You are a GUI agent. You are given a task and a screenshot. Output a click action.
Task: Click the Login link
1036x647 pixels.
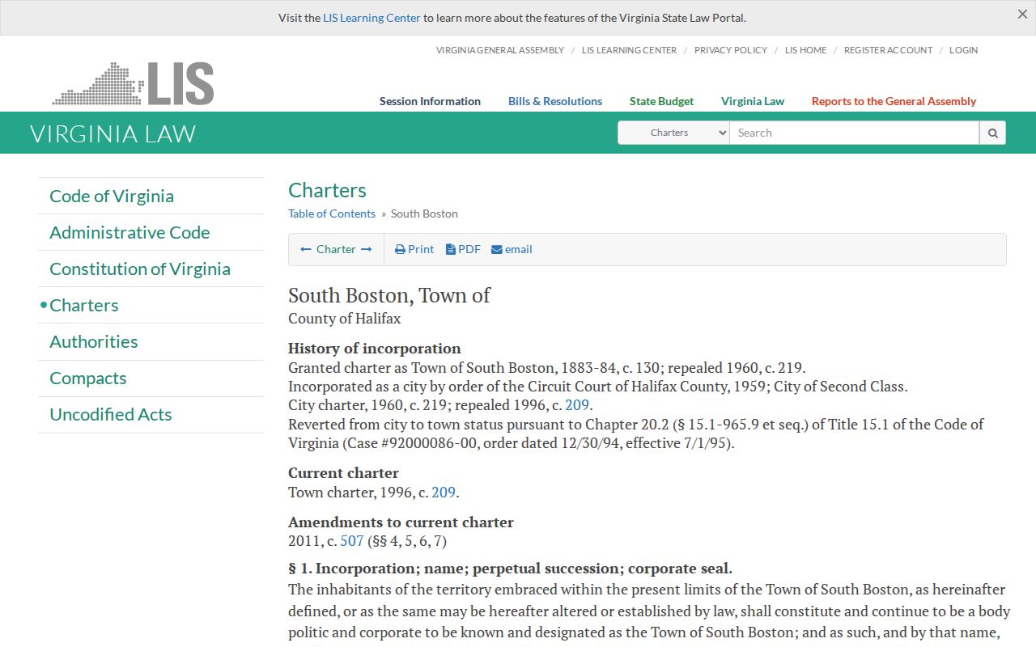[963, 50]
